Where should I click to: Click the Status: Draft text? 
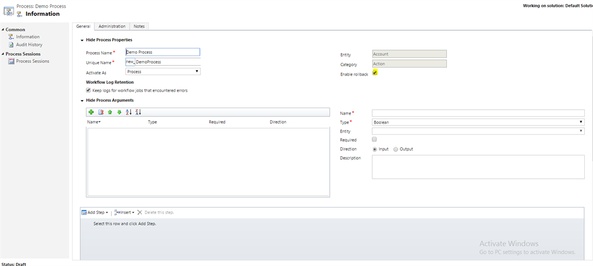coord(13,264)
